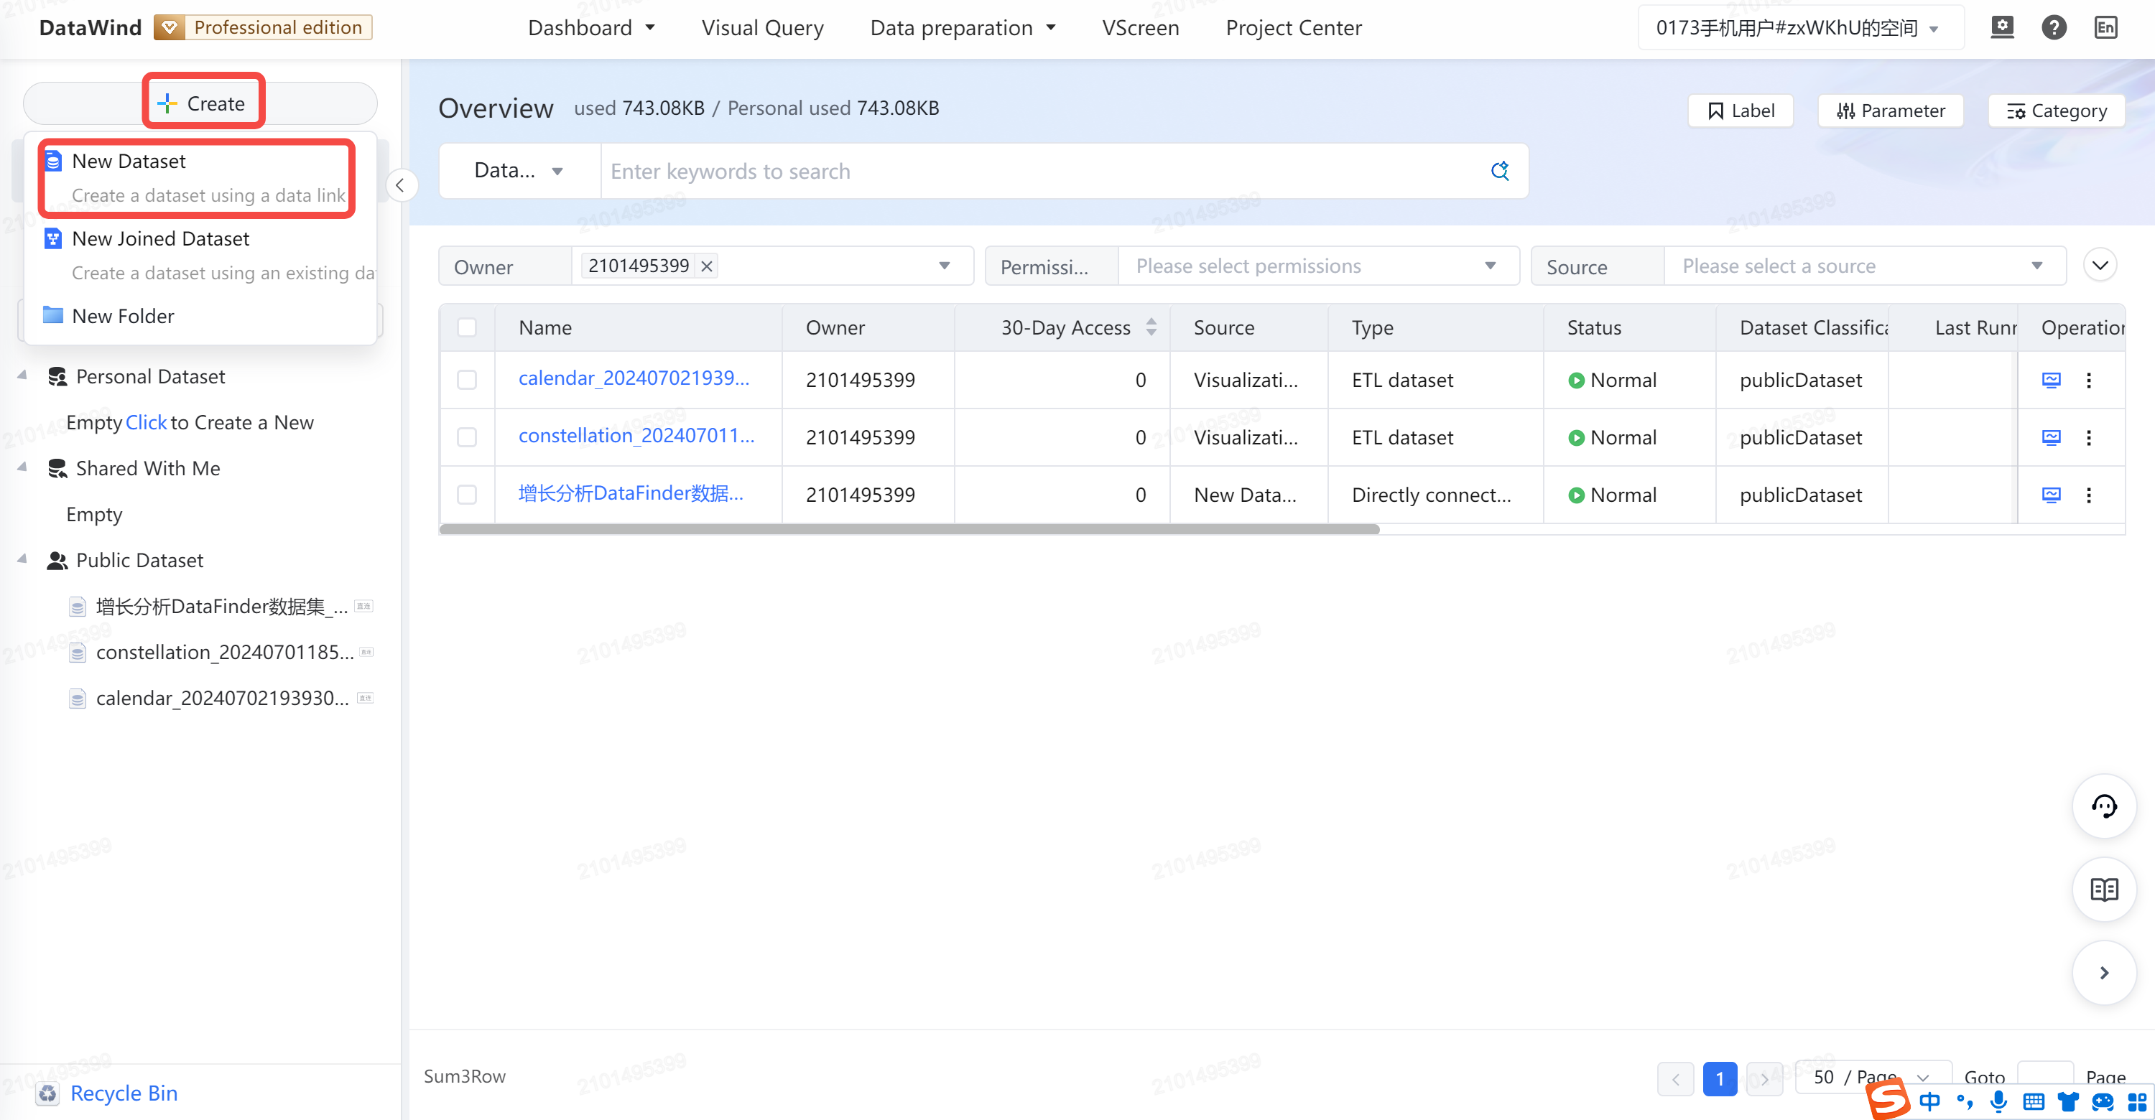The height and width of the screenshot is (1120, 2155).
Task: Click visualize icon in calendar row
Action: point(2052,380)
